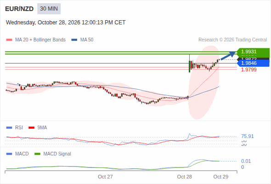Click the MACD legend label
The width and height of the screenshot is (271, 184).
point(22,154)
